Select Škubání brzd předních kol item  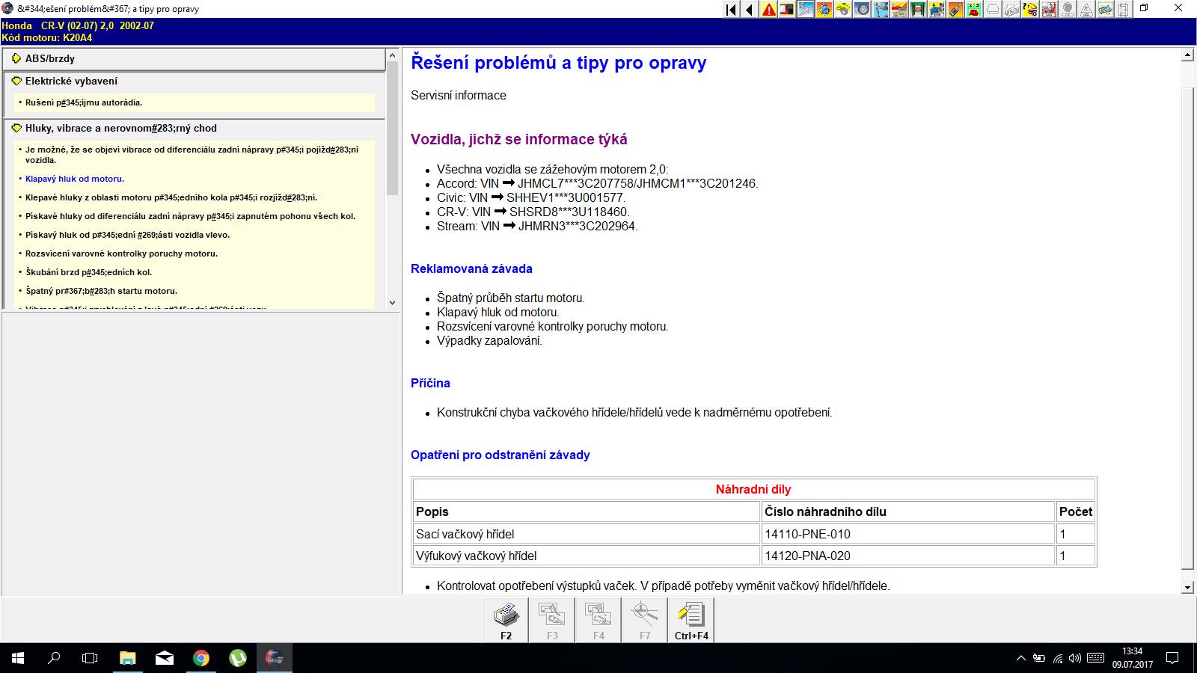[88, 272]
